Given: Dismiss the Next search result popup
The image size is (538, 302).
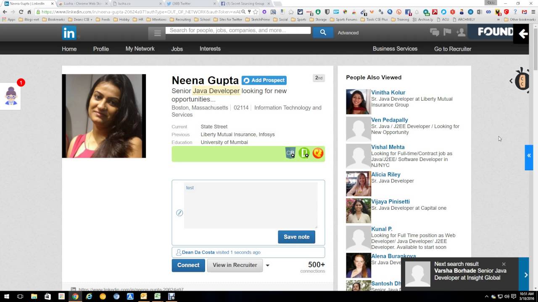Looking at the screenshot, I should click(504, 264).
